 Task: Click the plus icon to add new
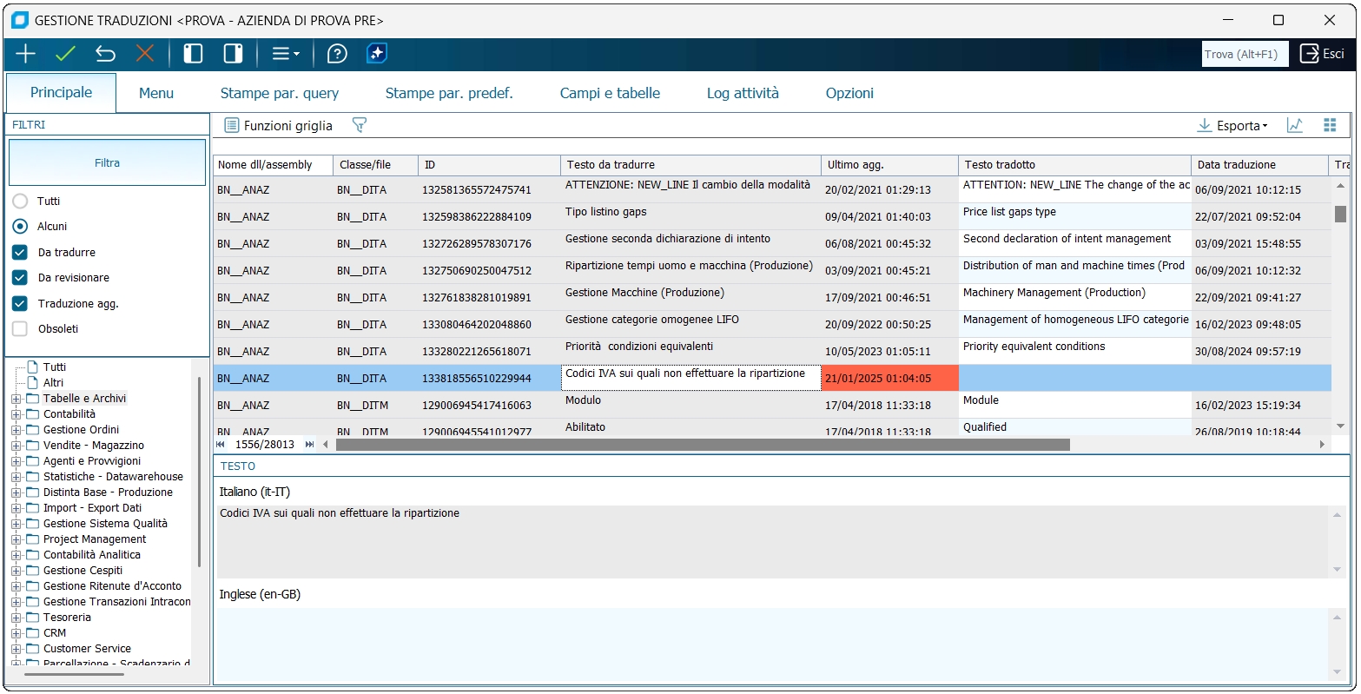(25, 54)
